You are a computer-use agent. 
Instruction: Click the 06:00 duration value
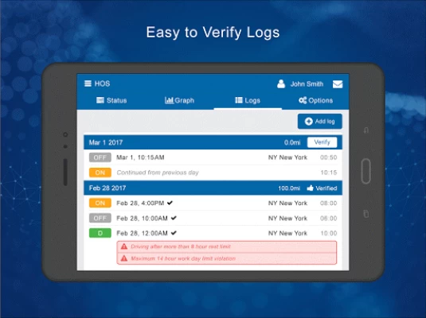click(329, 219)
